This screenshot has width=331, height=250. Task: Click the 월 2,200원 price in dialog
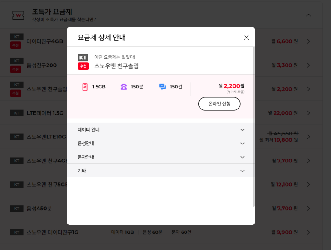[x=231, y=86]
